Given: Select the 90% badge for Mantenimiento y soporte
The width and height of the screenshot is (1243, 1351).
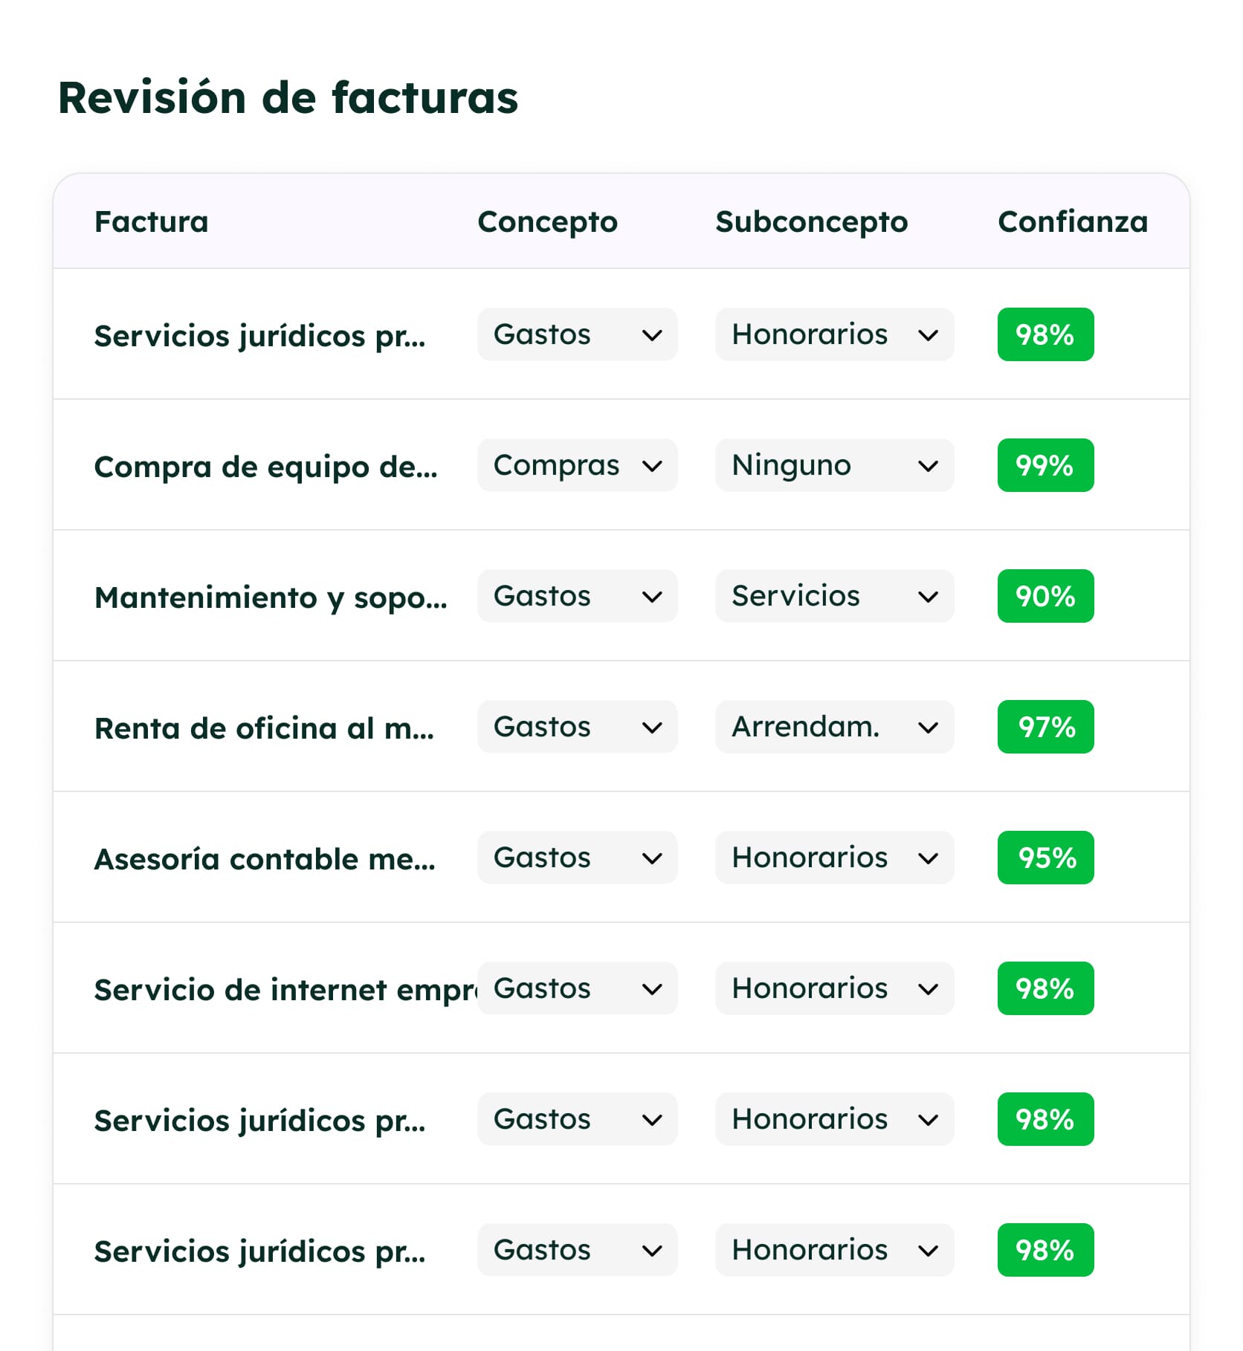Looking at the screenshot, I should pyautogui.click(x=1045, y=596).
